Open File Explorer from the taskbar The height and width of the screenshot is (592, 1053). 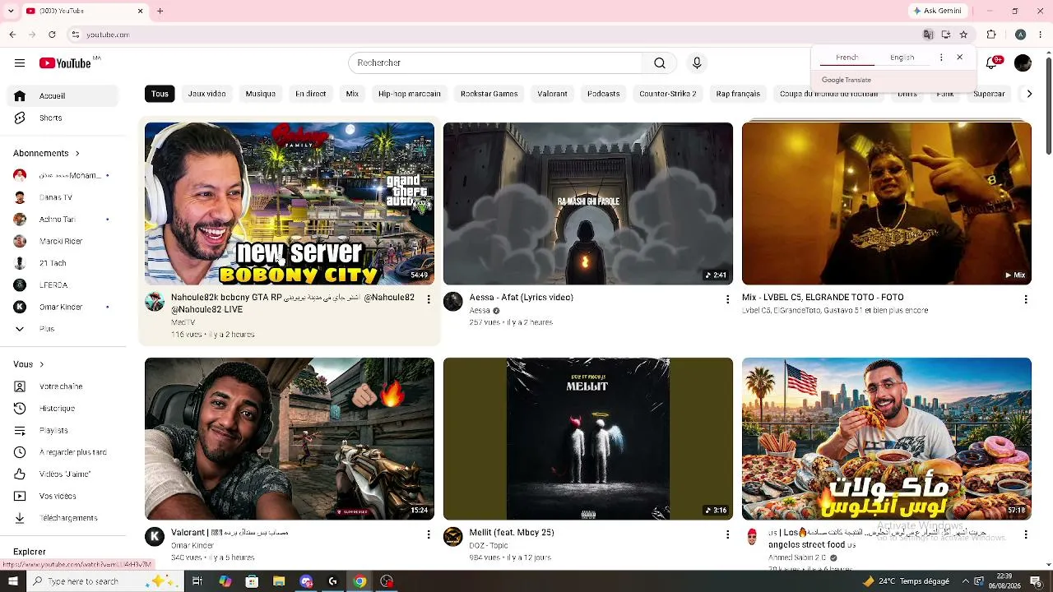[279, 581]
